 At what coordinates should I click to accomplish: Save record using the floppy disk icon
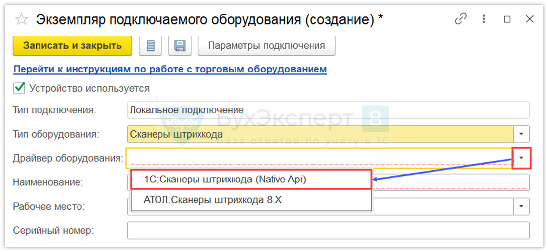180,46
